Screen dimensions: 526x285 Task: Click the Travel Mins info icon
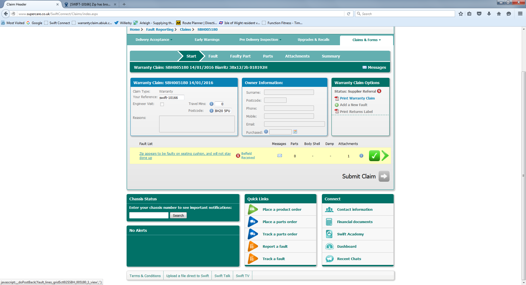211,104
